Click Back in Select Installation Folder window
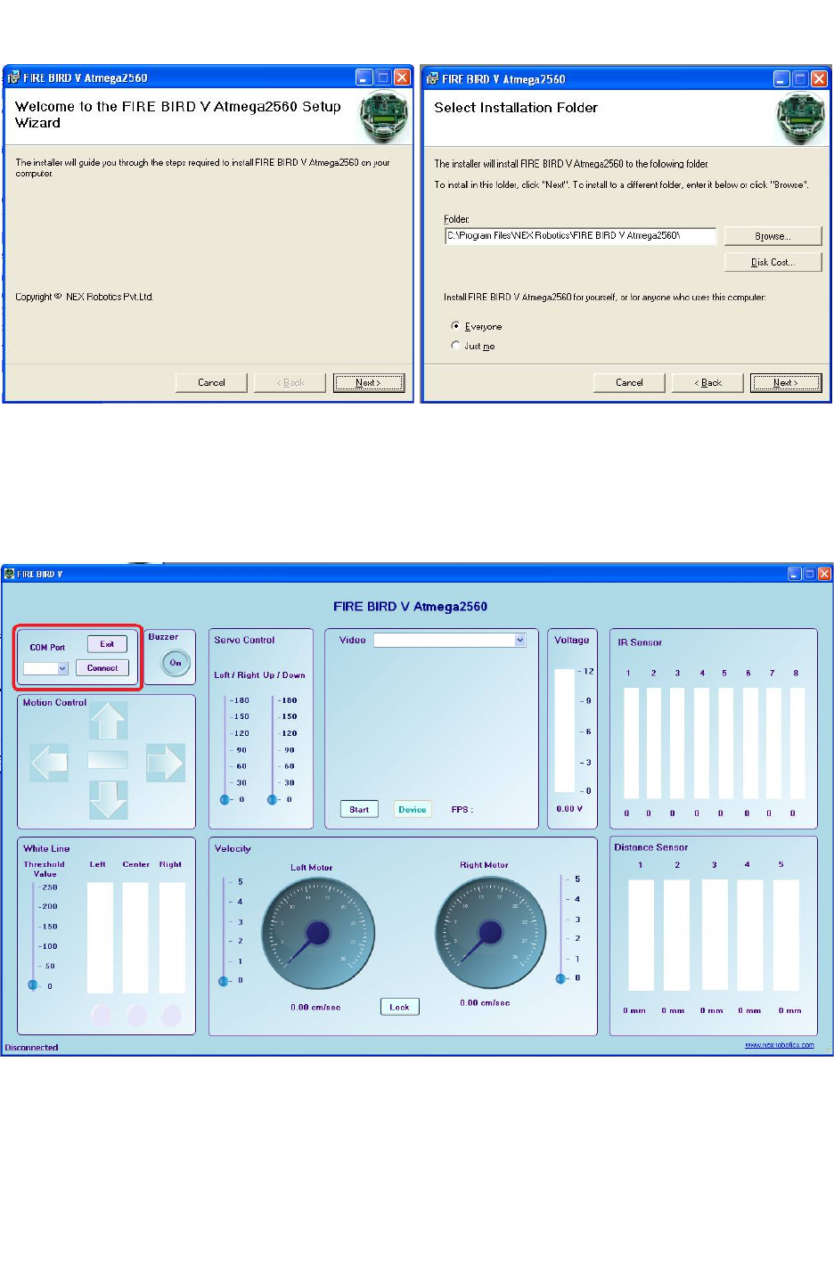This screenshot has width=834, height=1283. pyautogui.click(x=707, y=382)
